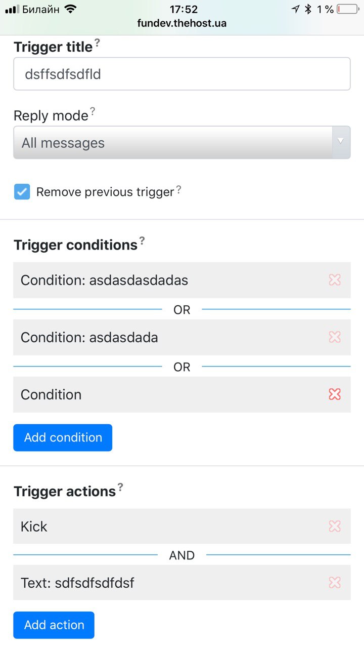Remove the Text: sdfsdfsdfdsf action via X
Viewport: 364px width, 648px height.
tap(335, 583)
